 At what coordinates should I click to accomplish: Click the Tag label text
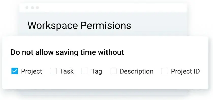coord(97,71)
